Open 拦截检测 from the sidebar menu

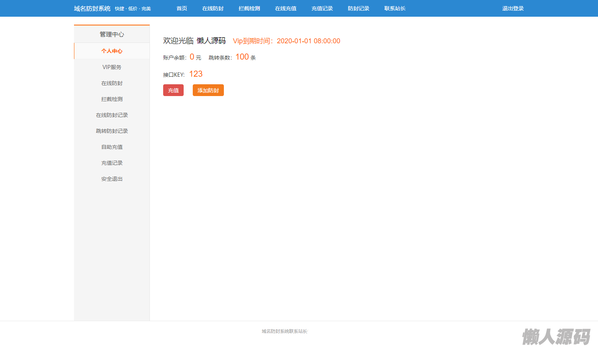click(112, 99)
